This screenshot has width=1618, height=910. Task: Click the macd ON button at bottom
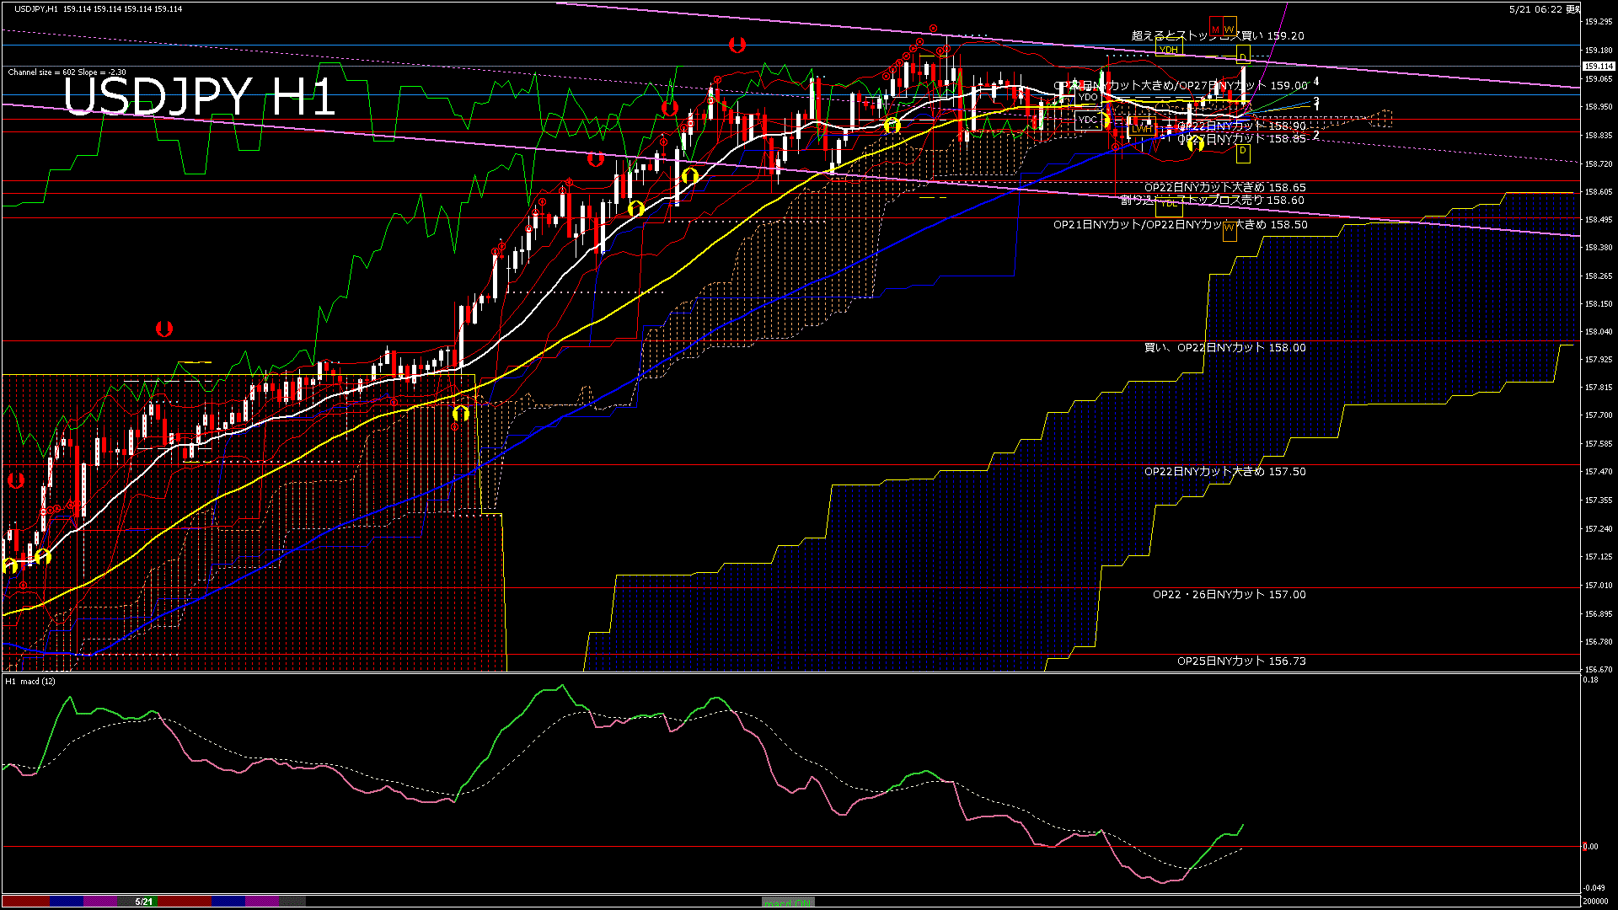click(x=788, y=902)
